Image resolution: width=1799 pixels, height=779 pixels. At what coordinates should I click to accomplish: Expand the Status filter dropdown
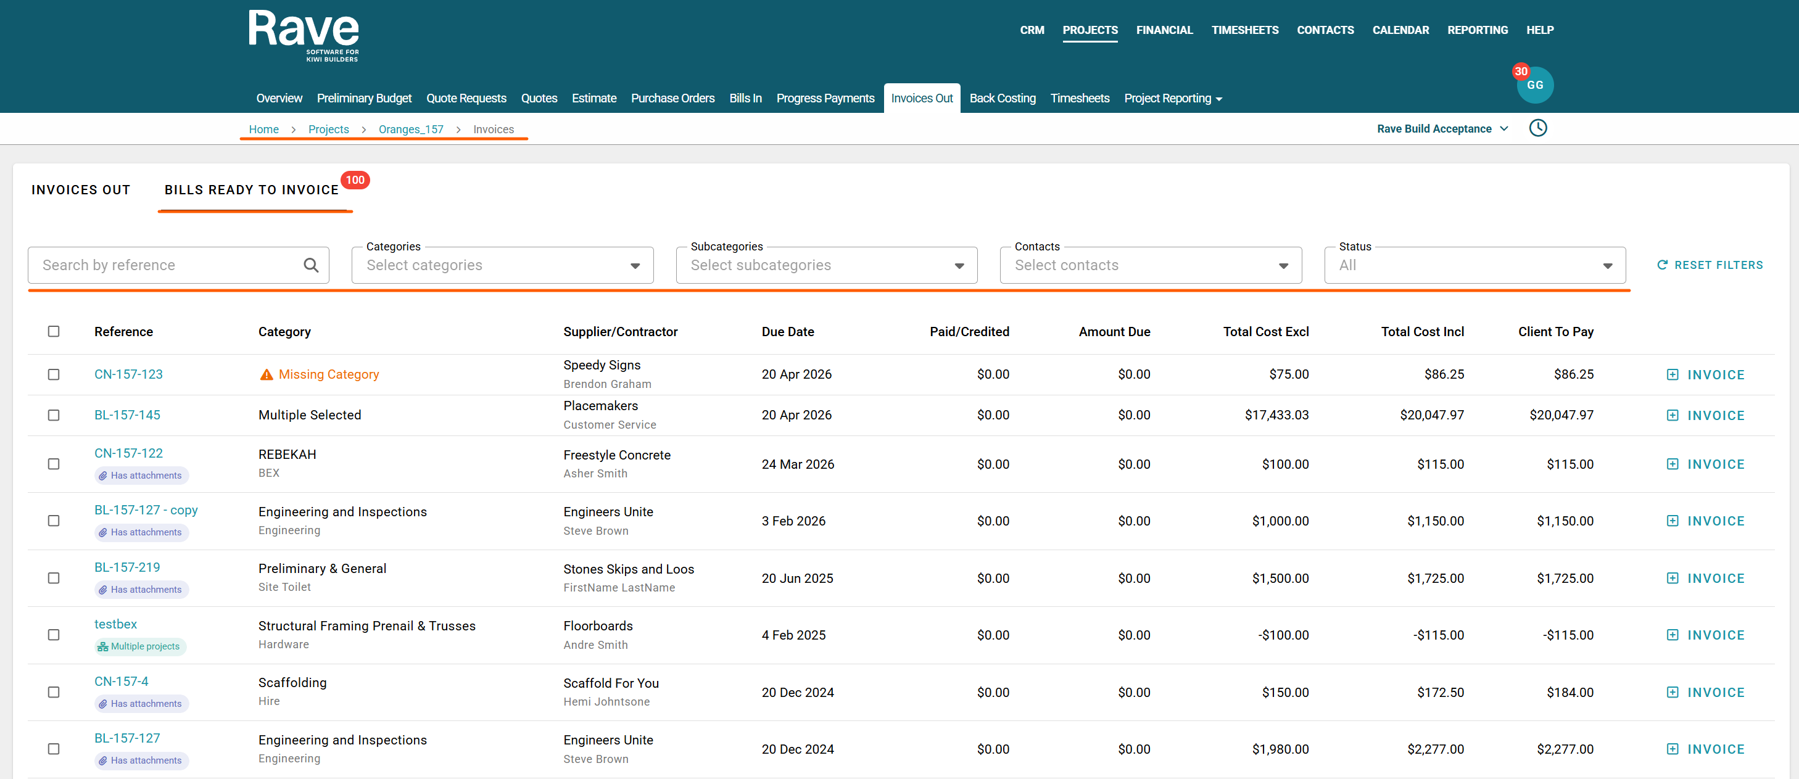(x=1474, y=265)
